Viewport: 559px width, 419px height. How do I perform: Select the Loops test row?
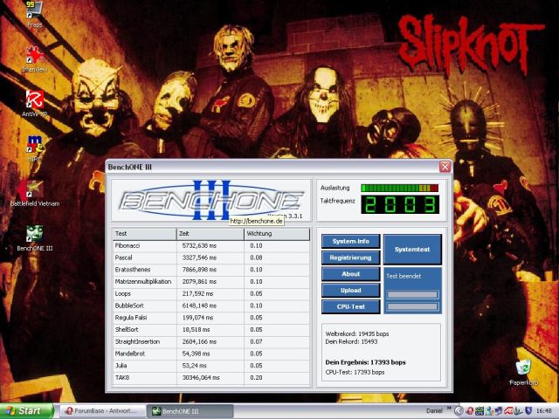pyautogui.click(x=211, y=294)
